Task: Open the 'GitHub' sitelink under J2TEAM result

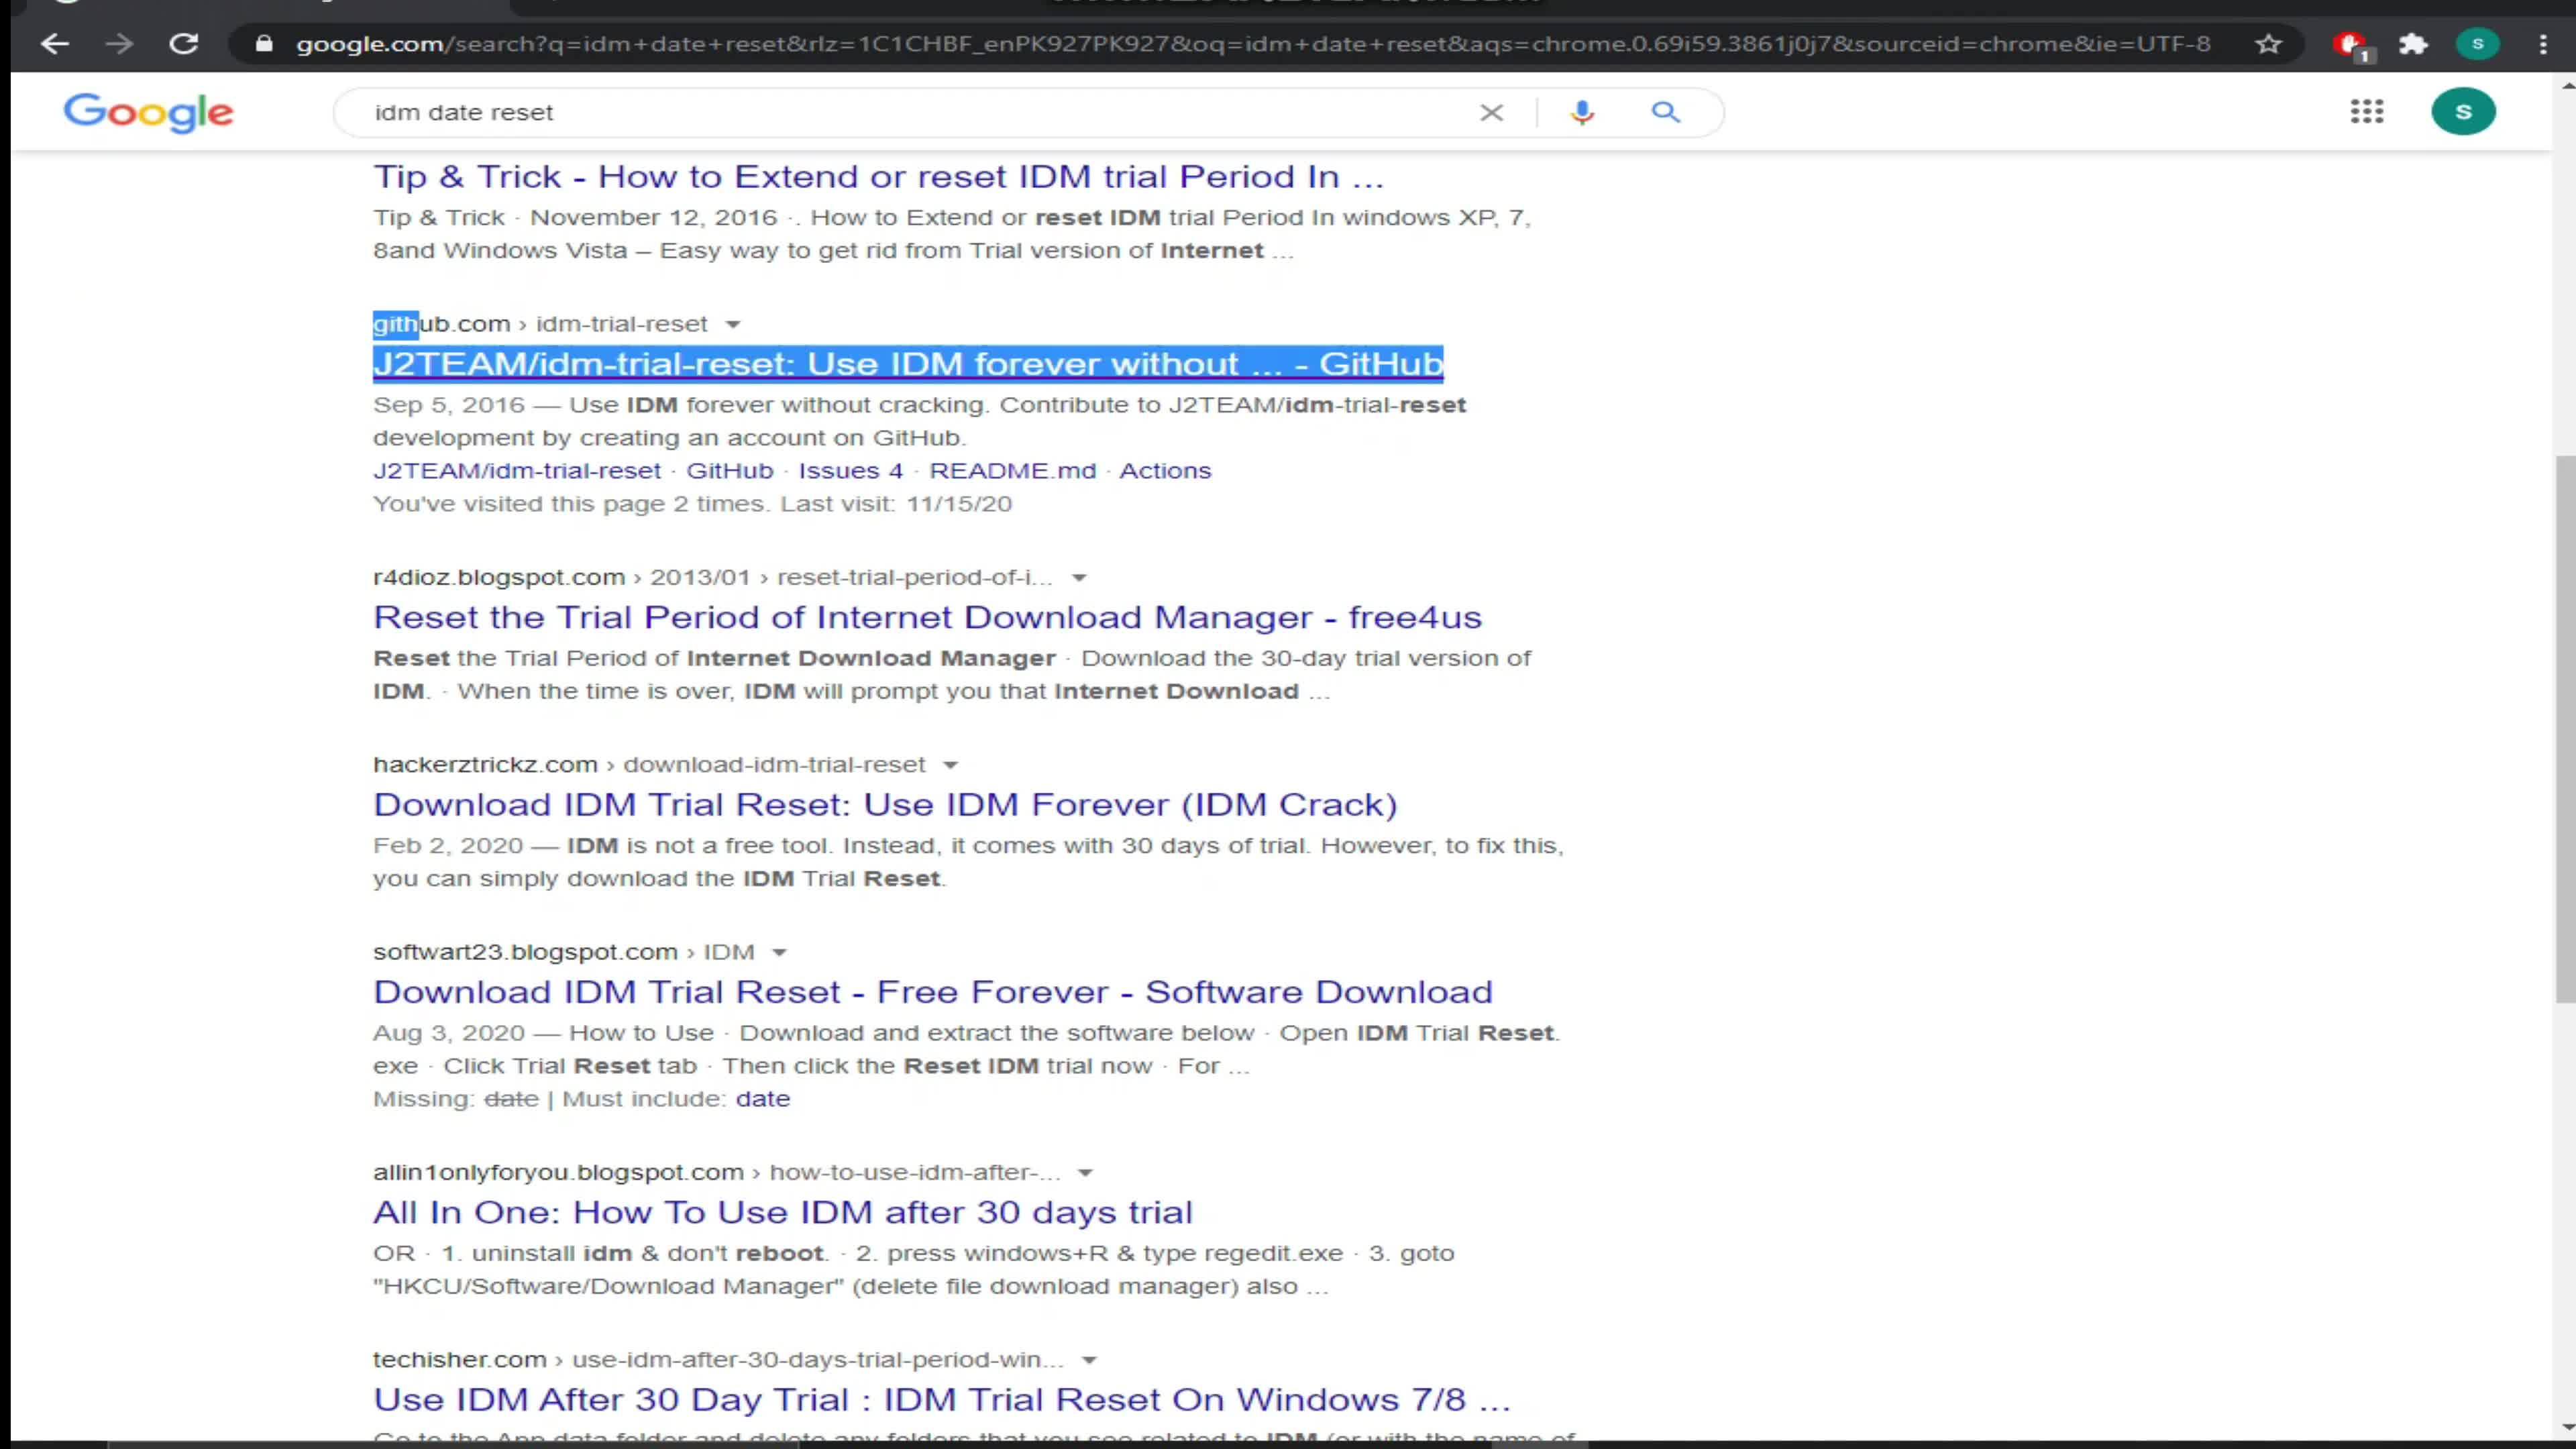Action: pos(730,471)
